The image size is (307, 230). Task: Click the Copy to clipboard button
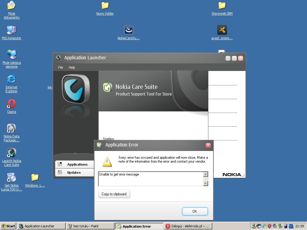point(114,194)
